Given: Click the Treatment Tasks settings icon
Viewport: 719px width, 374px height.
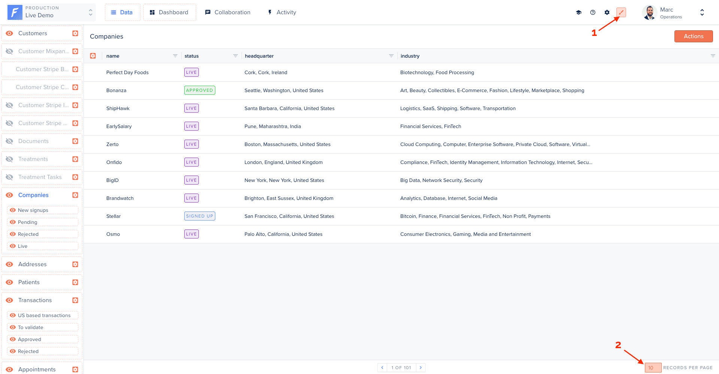Looking at the screenshot, I should click(x=75, y=177).
